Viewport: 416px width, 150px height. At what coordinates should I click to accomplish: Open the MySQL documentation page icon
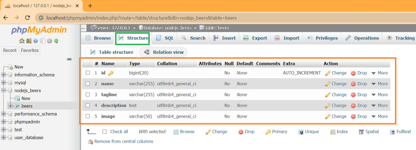pos(42,41)
